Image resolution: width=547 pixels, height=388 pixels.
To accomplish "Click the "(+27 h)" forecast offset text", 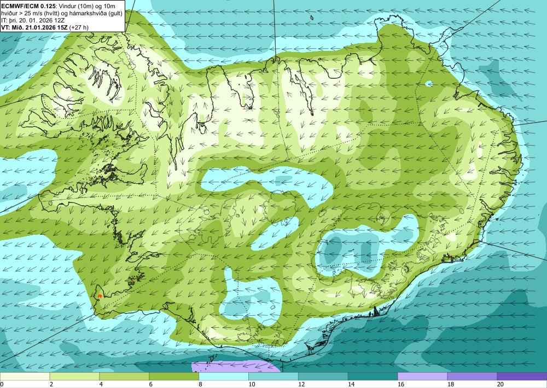I will tap(79, 27).
